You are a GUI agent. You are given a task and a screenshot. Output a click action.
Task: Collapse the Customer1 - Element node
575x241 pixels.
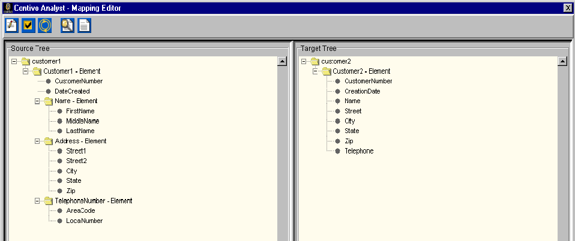pyautogui.click(x=25, y=71)
